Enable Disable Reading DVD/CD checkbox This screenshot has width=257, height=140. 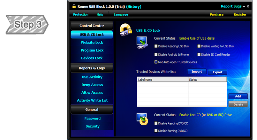pyautogui.click(x=156, y=123)
